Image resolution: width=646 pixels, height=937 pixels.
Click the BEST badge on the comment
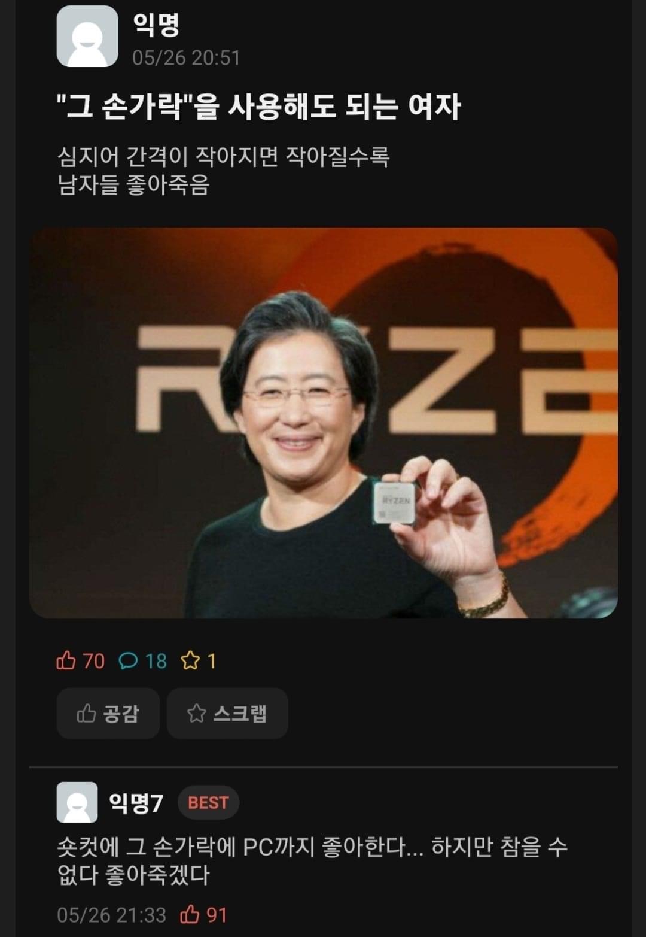tap(208, 802)
